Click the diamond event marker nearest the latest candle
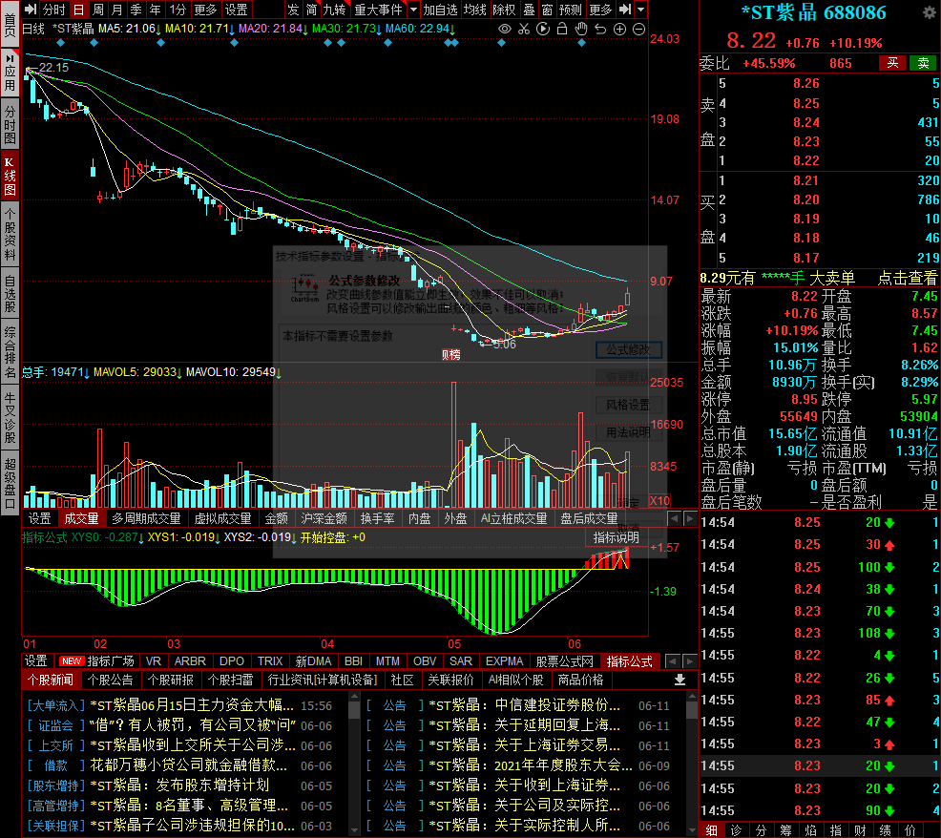The image size is (941, 838). point(581,43)
